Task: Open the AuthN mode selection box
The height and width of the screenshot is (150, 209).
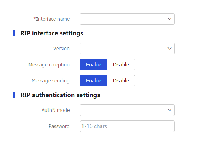Action: coord(127,110)
